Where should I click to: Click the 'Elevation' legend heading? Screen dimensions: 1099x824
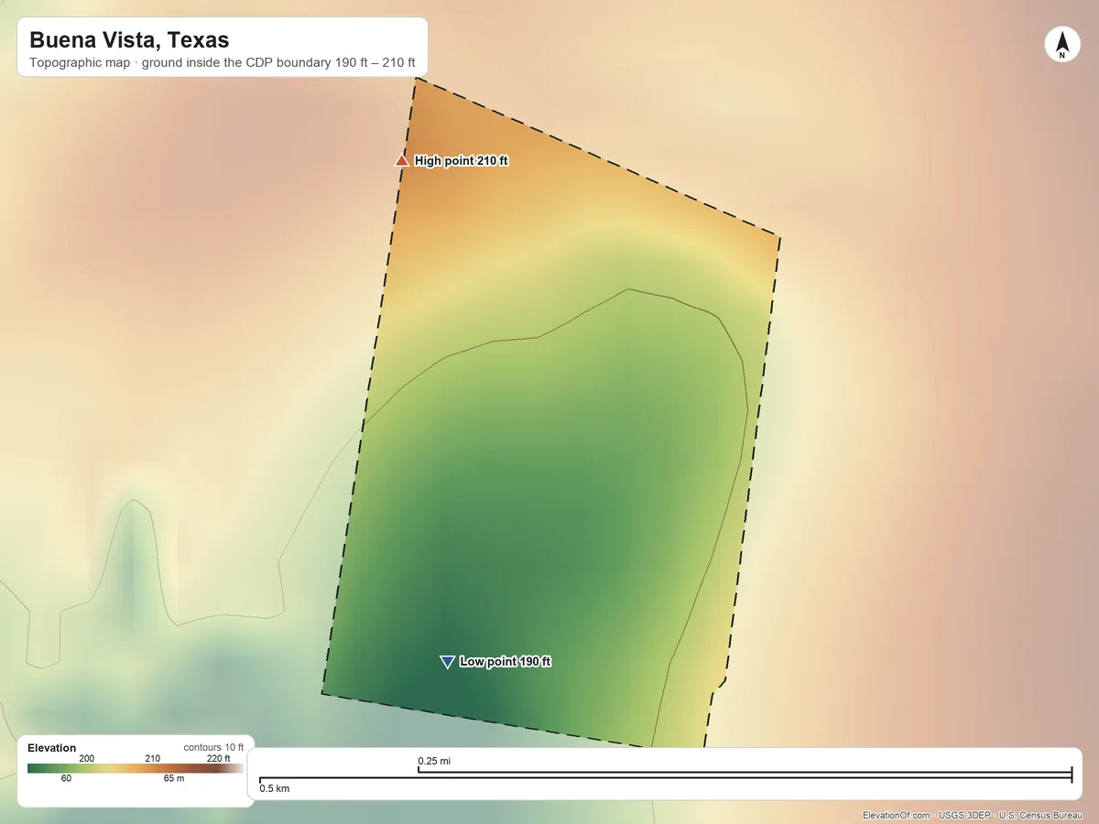coord(52,748)
